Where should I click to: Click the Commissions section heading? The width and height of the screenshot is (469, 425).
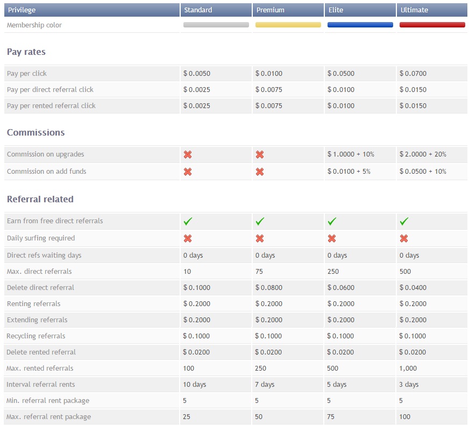(36, 132)
